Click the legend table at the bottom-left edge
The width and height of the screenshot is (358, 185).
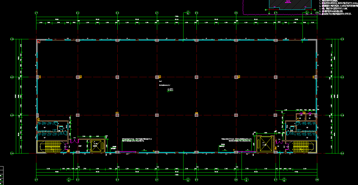tap(1, 175)
